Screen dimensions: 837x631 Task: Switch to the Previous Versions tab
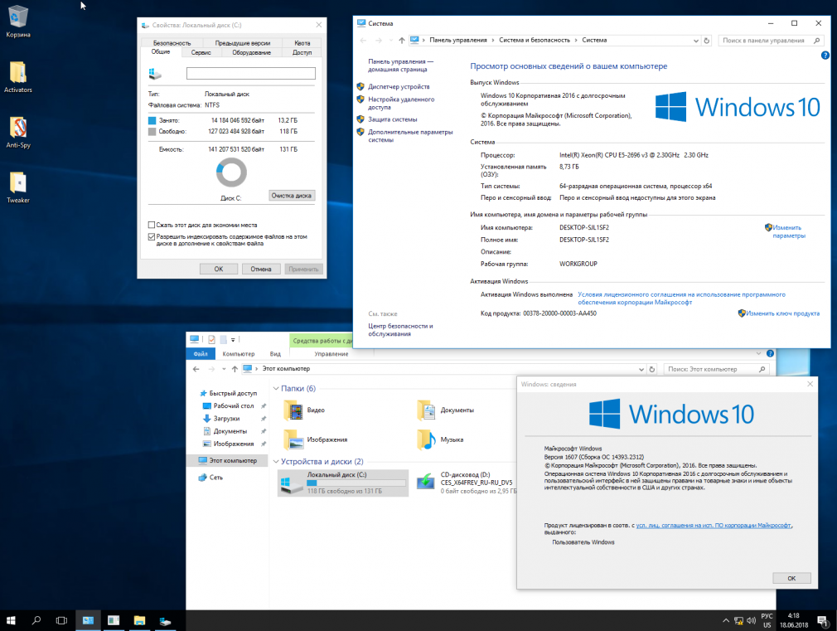point(242,43)
